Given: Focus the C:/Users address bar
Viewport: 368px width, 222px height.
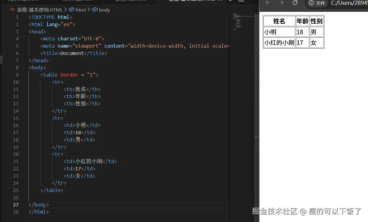Looking at the screenshot, I should (x=349, y=3).
